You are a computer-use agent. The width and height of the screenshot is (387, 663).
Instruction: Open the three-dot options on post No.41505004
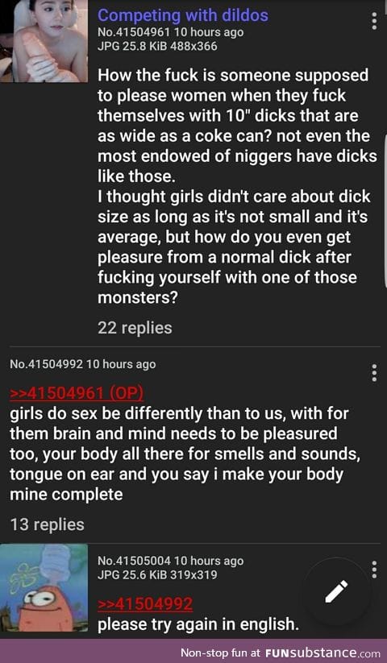374,570
